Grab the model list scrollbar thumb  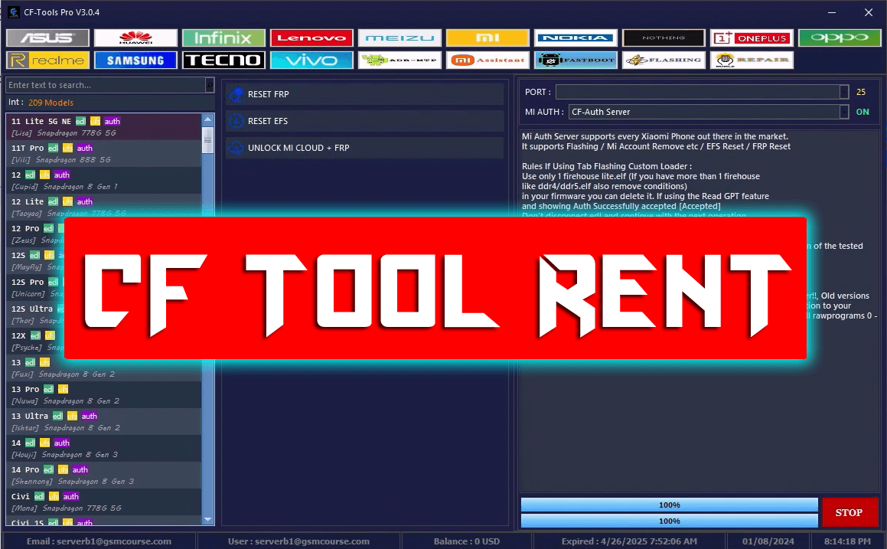pyautogui.click(x=207, y=139)
